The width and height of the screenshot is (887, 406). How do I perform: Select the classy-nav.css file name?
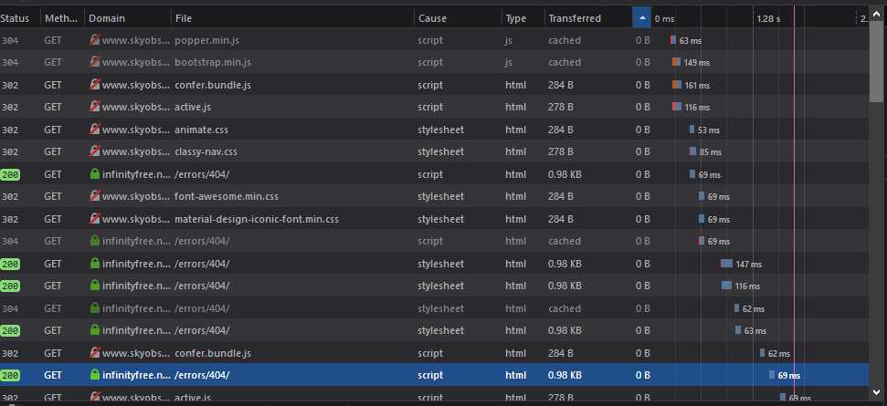pyautogui.click(x=206, y=151)
